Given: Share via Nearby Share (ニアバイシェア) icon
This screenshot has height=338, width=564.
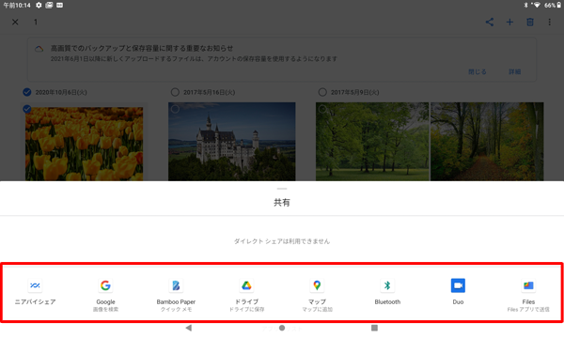Looking at the screenshot, I should 36,285.
